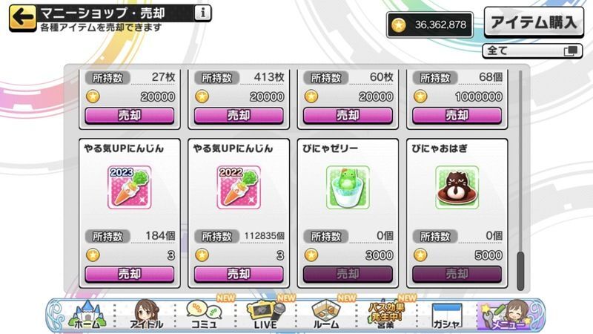Screen dimensions: 593x334
Task: Open the info icon beside マニーショップ・売却
Action: pyautogui.click(x=202, y=13)
